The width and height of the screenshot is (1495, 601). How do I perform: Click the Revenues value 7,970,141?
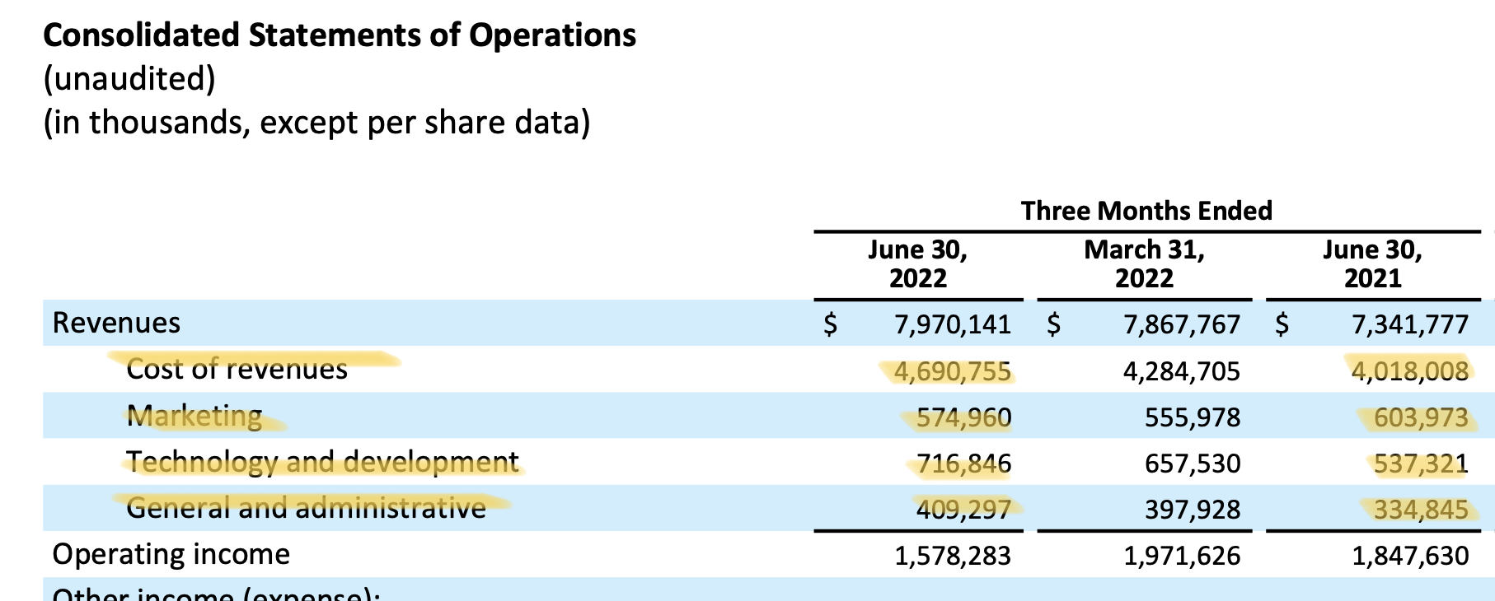click(x=953, y=324)
